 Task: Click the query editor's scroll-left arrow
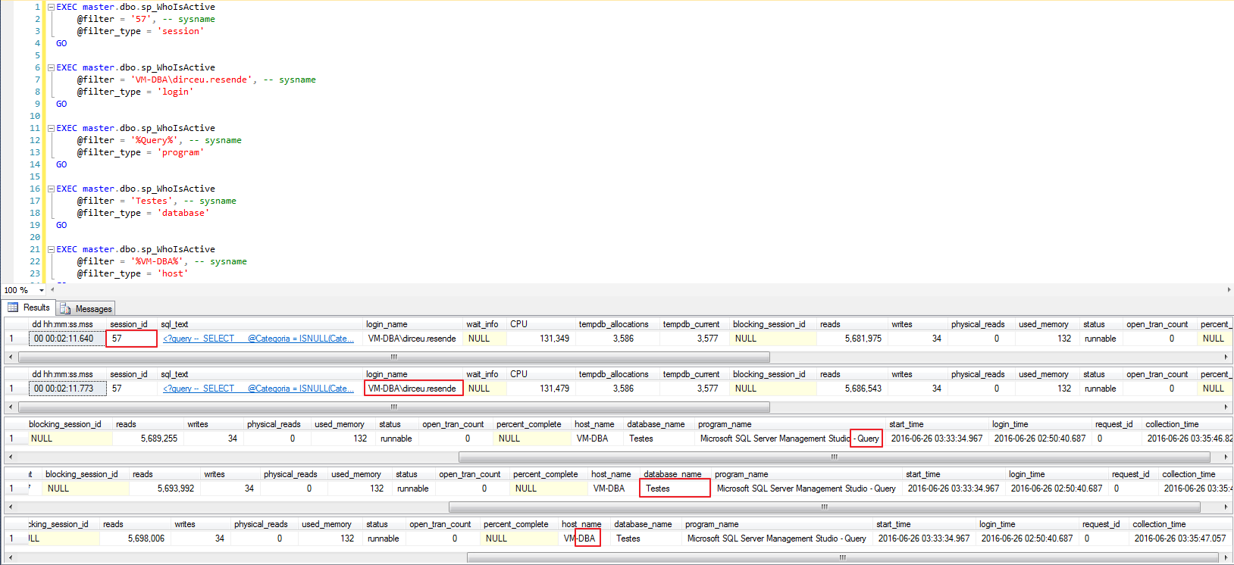click(52, 289)
